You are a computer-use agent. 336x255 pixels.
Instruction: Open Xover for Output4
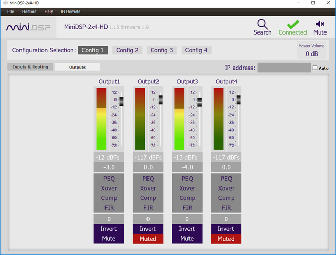tap(226, 189)
